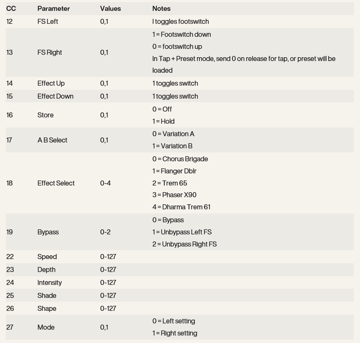
Task: Select the FS Right parameter cell
Action: [x=50, y=52]
